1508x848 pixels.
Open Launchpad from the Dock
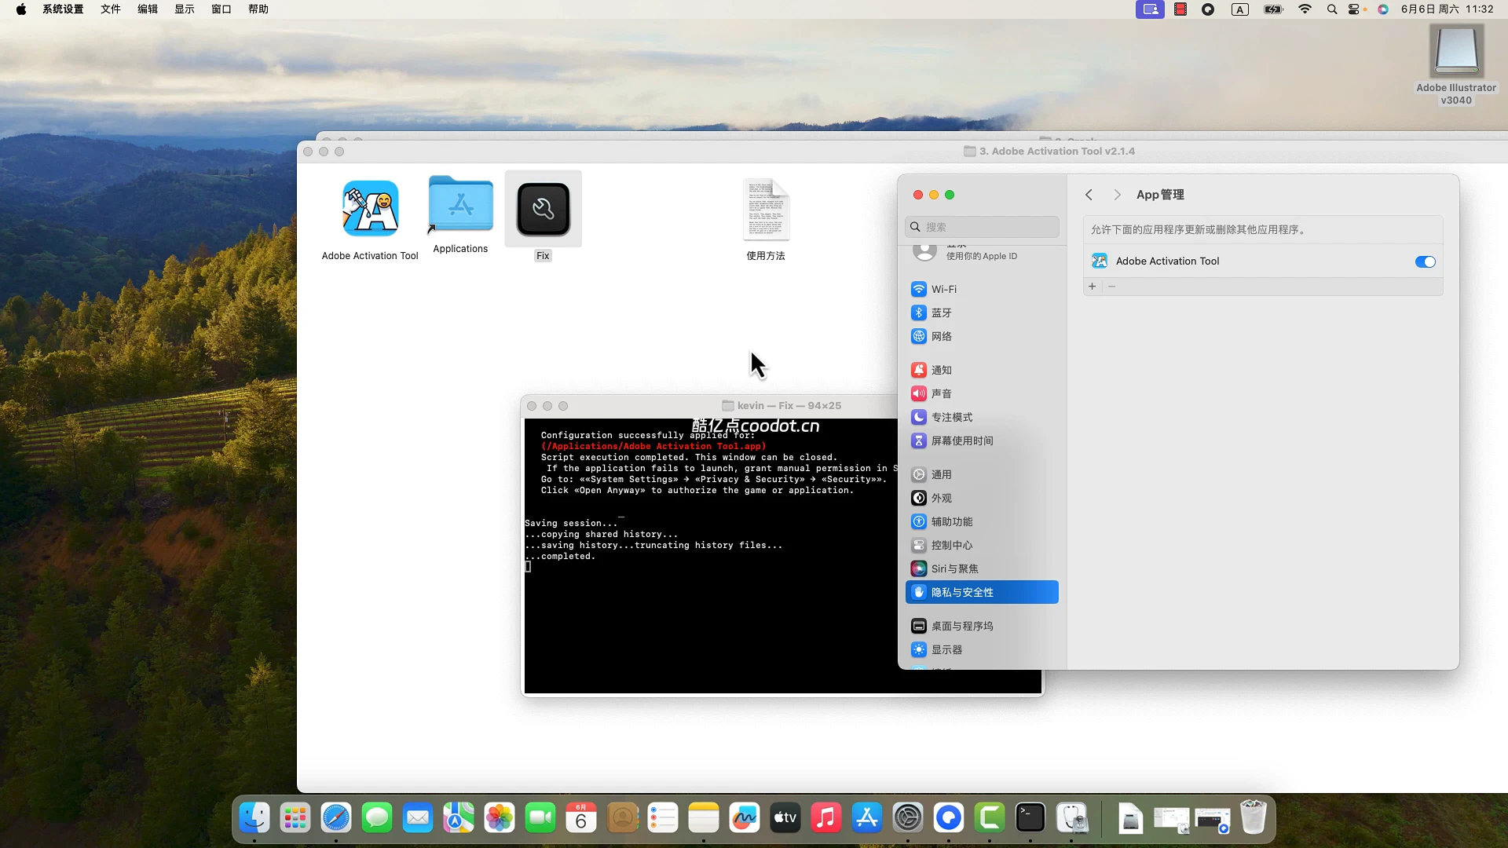[295, 818]
